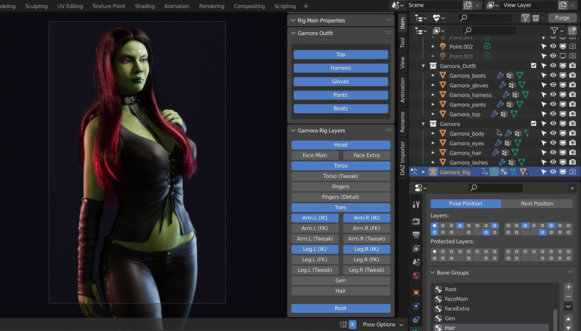This screenshot has width=581, height=331.
Task: Expand the Gamora_Rig tree row
Action: [423, 172]
